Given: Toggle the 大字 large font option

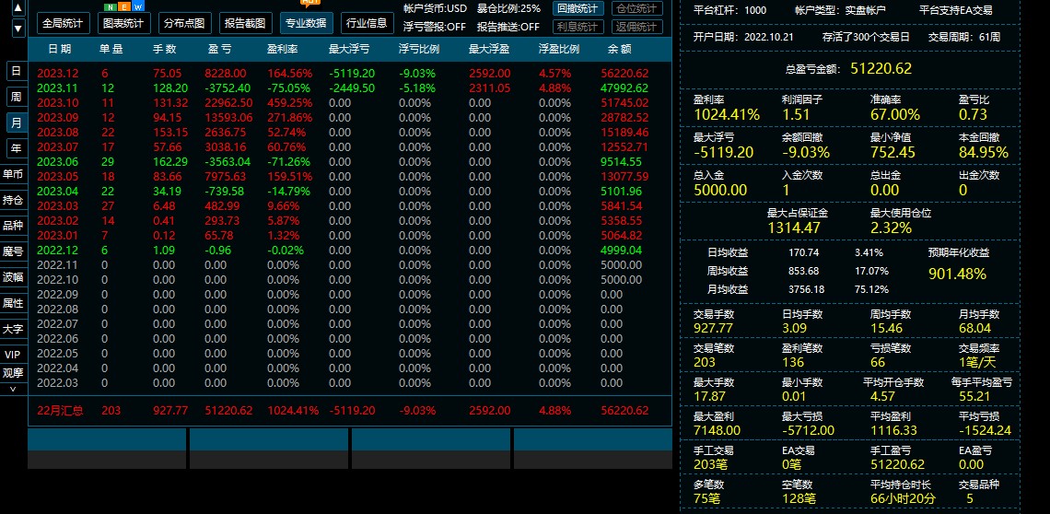Looking at the screenshot, I should pyautogui.click(x=14, y=329).
